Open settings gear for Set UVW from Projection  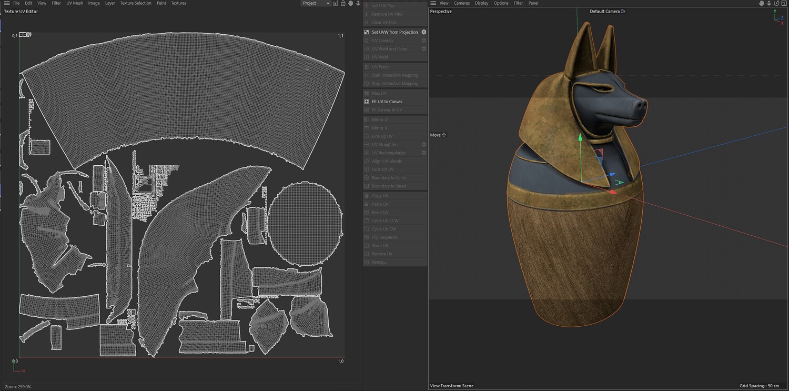pos(423,32)
